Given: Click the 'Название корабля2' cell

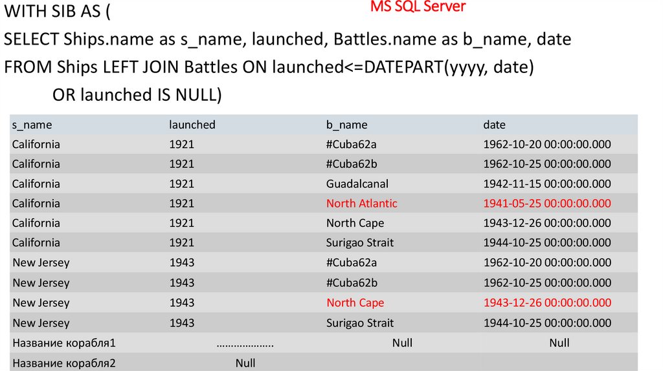Looking at the screenshot, I should tap(63, 363).
